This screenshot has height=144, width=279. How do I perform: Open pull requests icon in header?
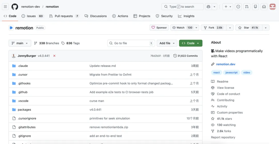(x=247, y=6)
